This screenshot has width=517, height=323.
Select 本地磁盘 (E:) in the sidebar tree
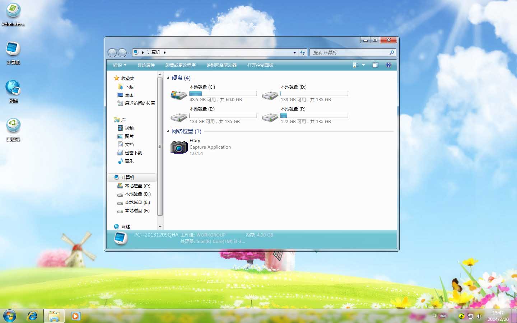[x=138, y=202]
